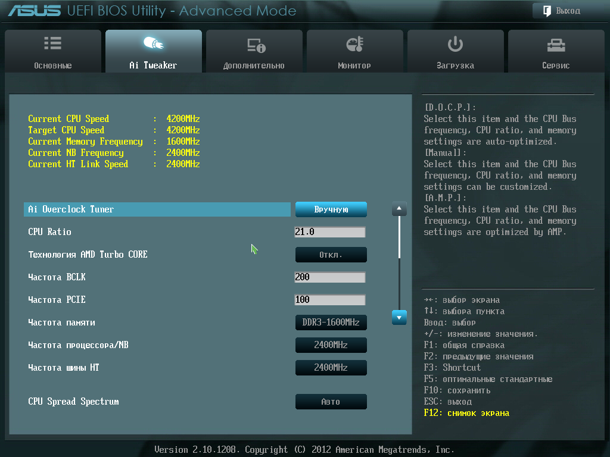Select the CPU Ratio label
This screenshot has height=457, width=610.
tap(50, 232)
